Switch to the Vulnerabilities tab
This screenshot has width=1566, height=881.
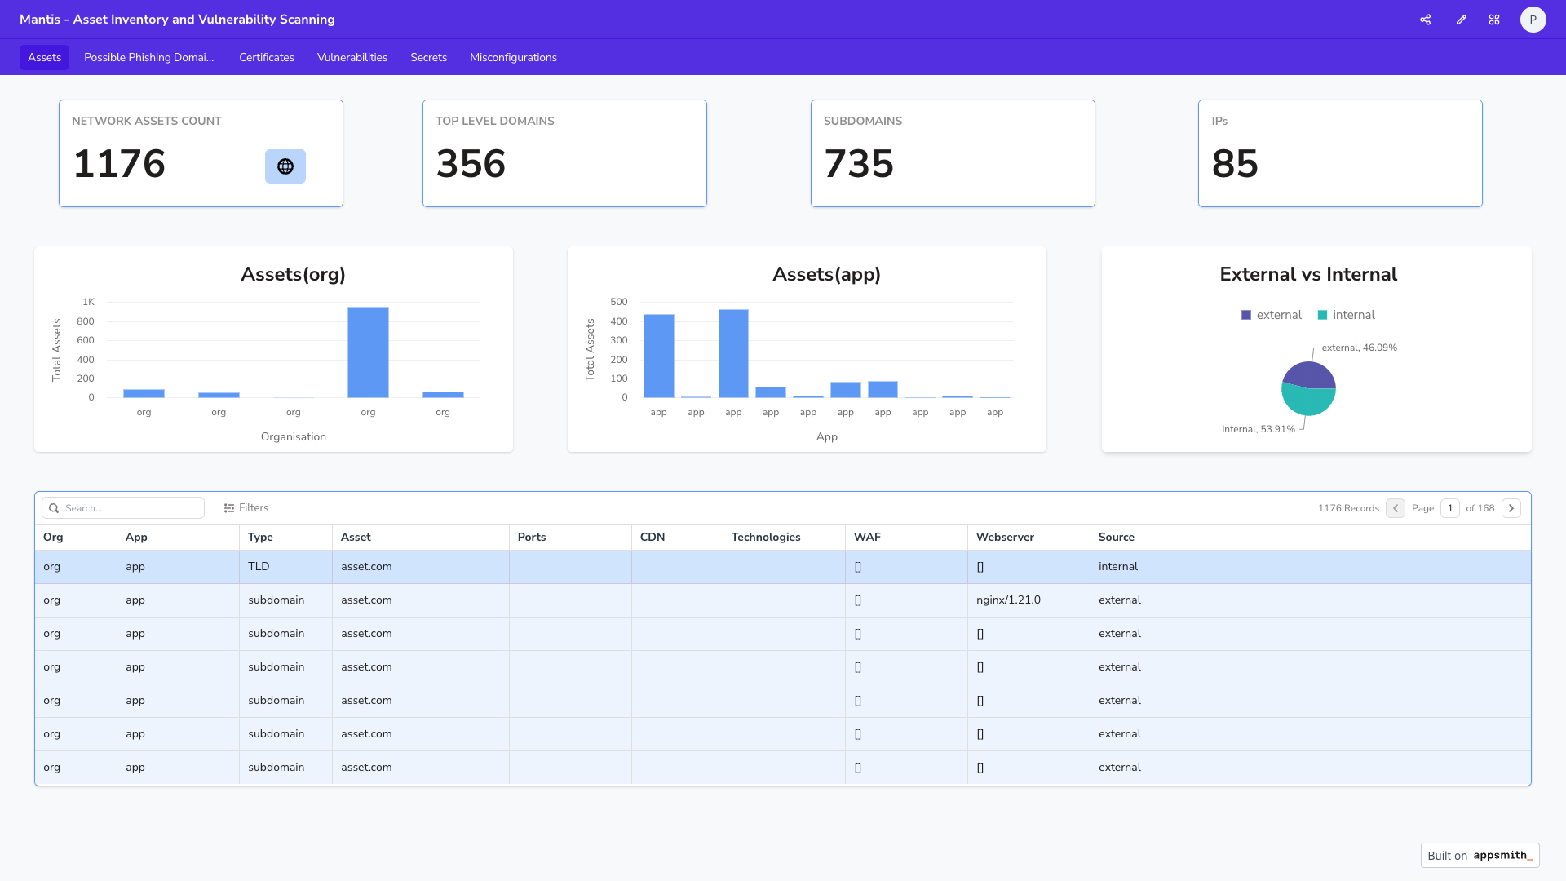[x=352, y=57]
